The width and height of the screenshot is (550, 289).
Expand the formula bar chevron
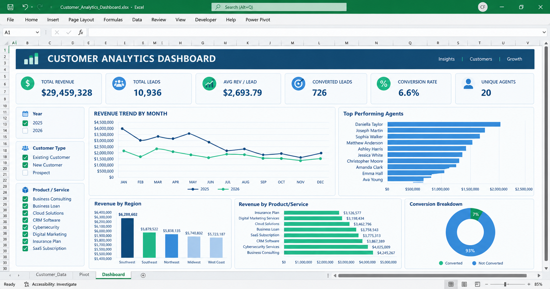tap(544, 32)
